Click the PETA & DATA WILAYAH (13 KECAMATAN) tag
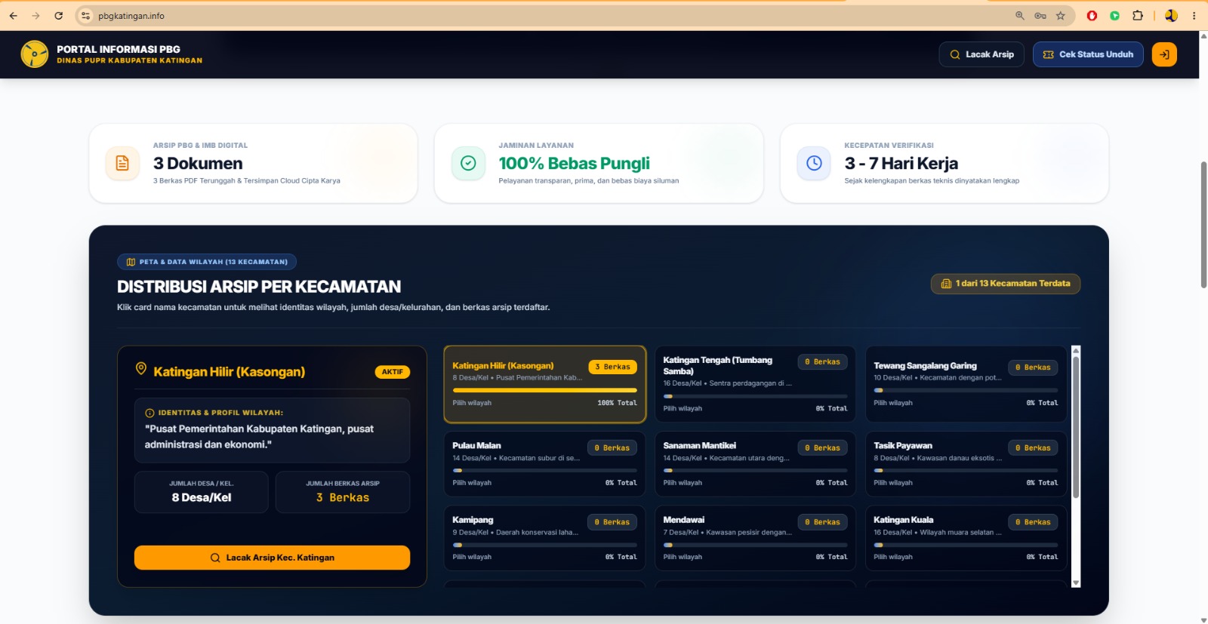 tap(207, 262)
